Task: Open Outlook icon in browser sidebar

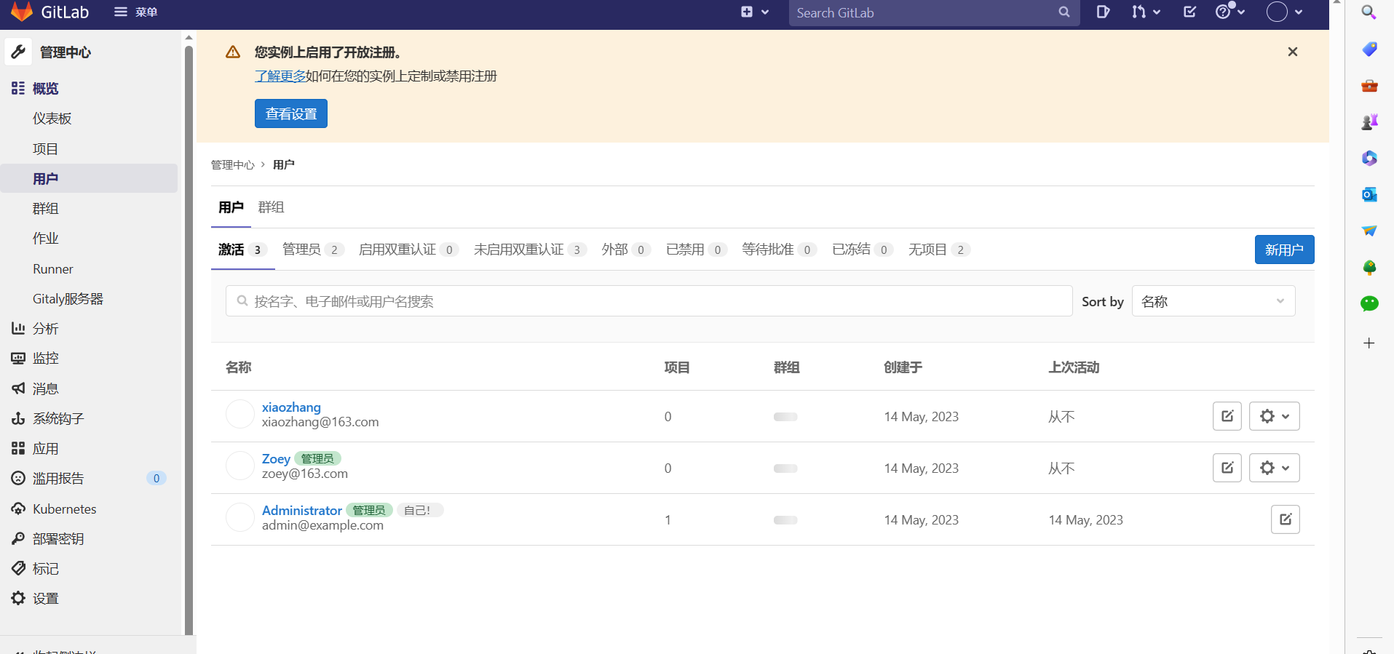Action: coord(1369,194)
